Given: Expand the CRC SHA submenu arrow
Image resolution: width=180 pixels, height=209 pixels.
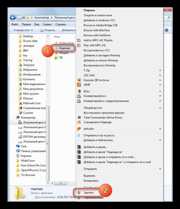Looking at the screenshot, I should 160,75.
